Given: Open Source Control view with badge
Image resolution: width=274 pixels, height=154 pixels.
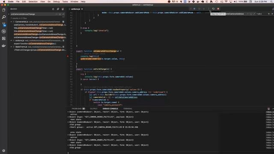Looking at the screenshot, I should [x=4, y=24].
